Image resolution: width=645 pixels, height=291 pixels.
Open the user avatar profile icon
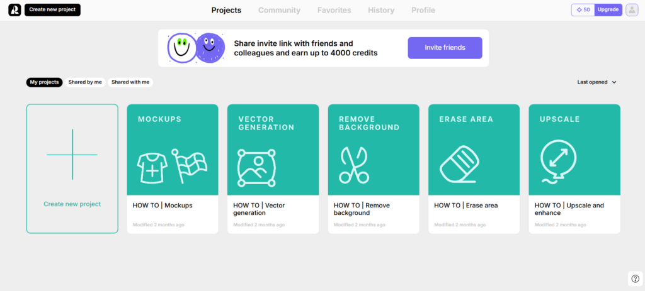(632, 10)
